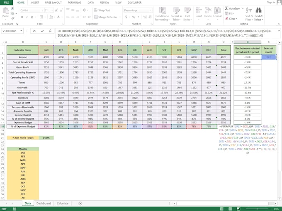Open the Borders dropdown

pos(45,17)
